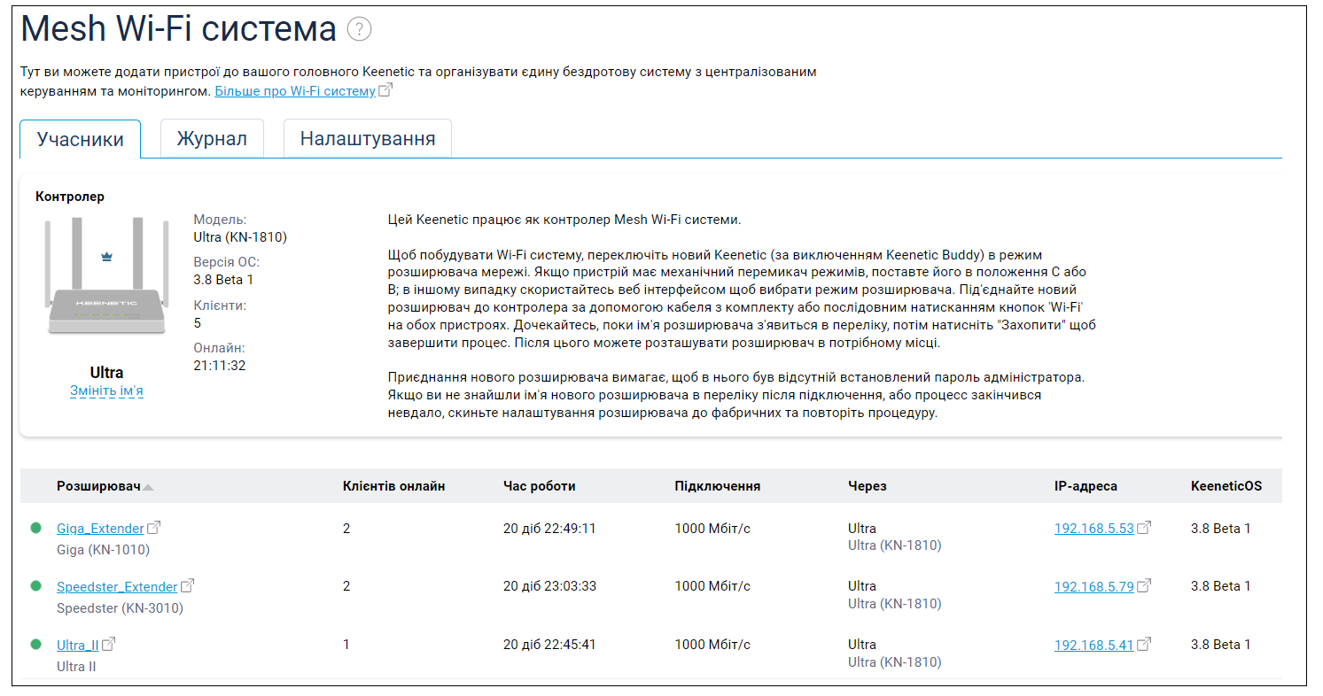1323x696 pixels.
Task: Click 'Mesh Wi-Fi система' page title
Action: click(178, 29)
